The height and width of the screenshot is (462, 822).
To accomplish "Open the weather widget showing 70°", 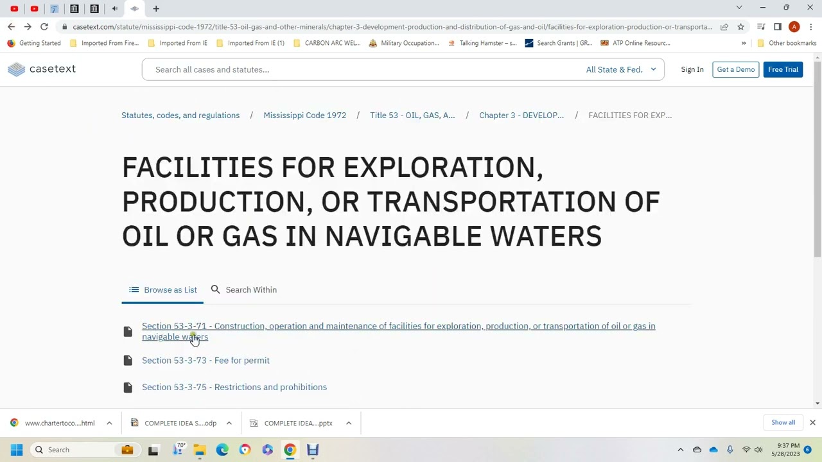I will [x=179, y=450].
